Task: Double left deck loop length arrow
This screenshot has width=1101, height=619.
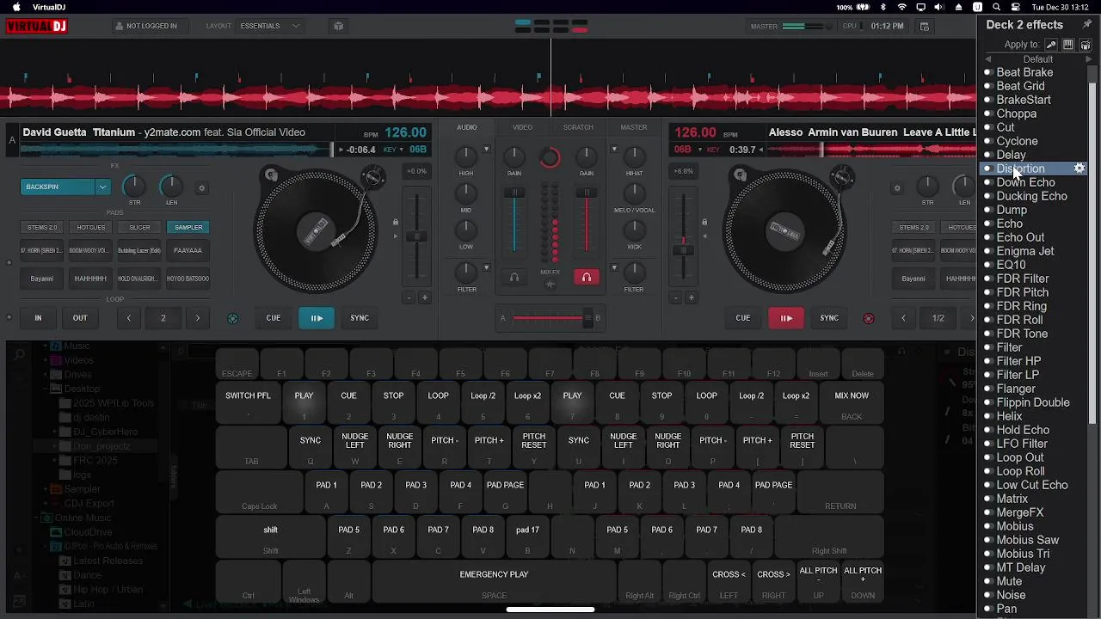Action: [x=197, y=318]
